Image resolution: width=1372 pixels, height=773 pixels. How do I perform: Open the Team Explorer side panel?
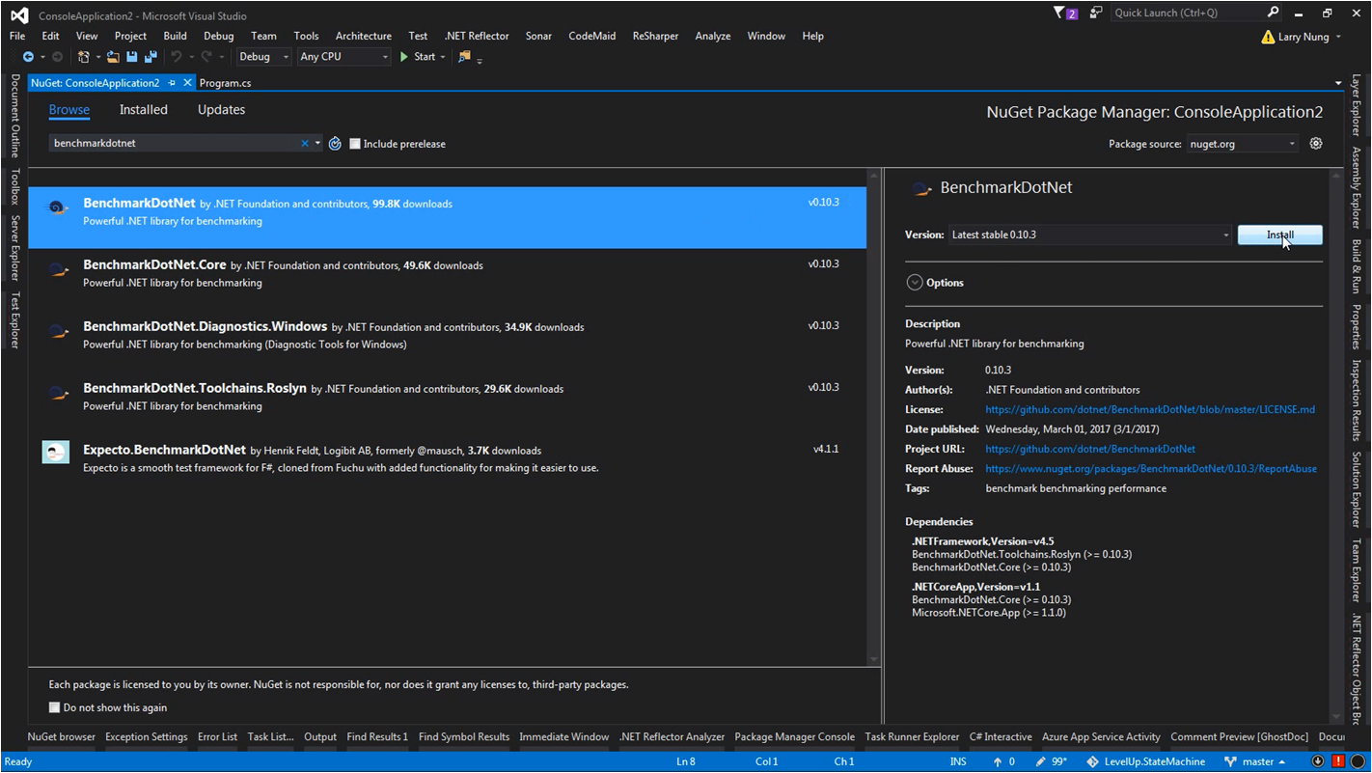[x=1356, y=570]
